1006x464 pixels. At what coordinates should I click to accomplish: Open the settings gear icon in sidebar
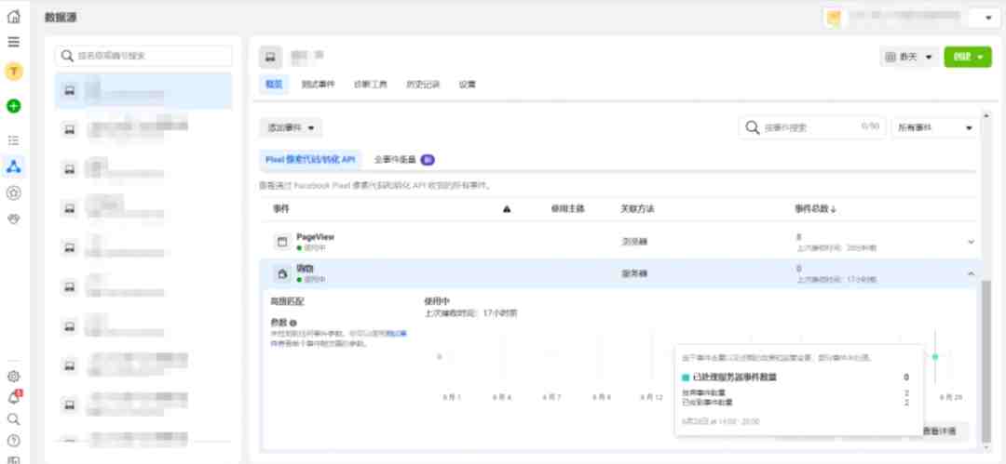tap(13, 377)
